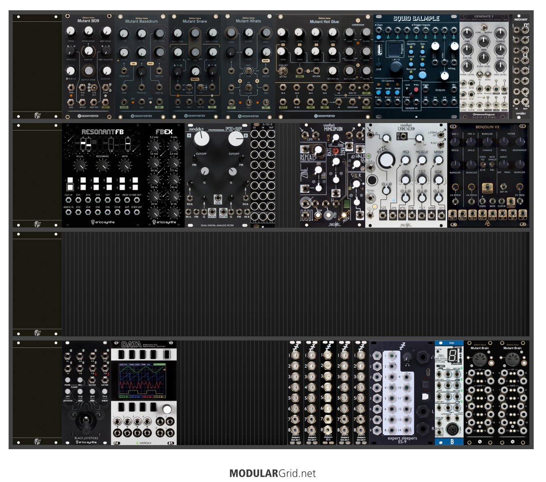The image size is (546, 482).
Task: Turn the COARSE knob on Generate 3
Action: coord(500,33)
